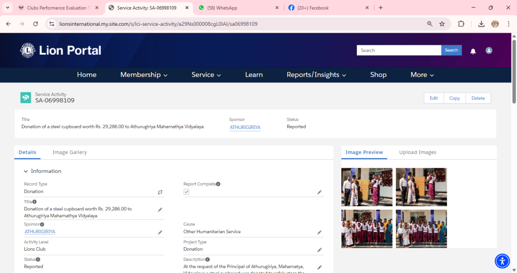517x273 pixels.
Task: Show info tooltip beside Status label
Action: click(38, 259)
